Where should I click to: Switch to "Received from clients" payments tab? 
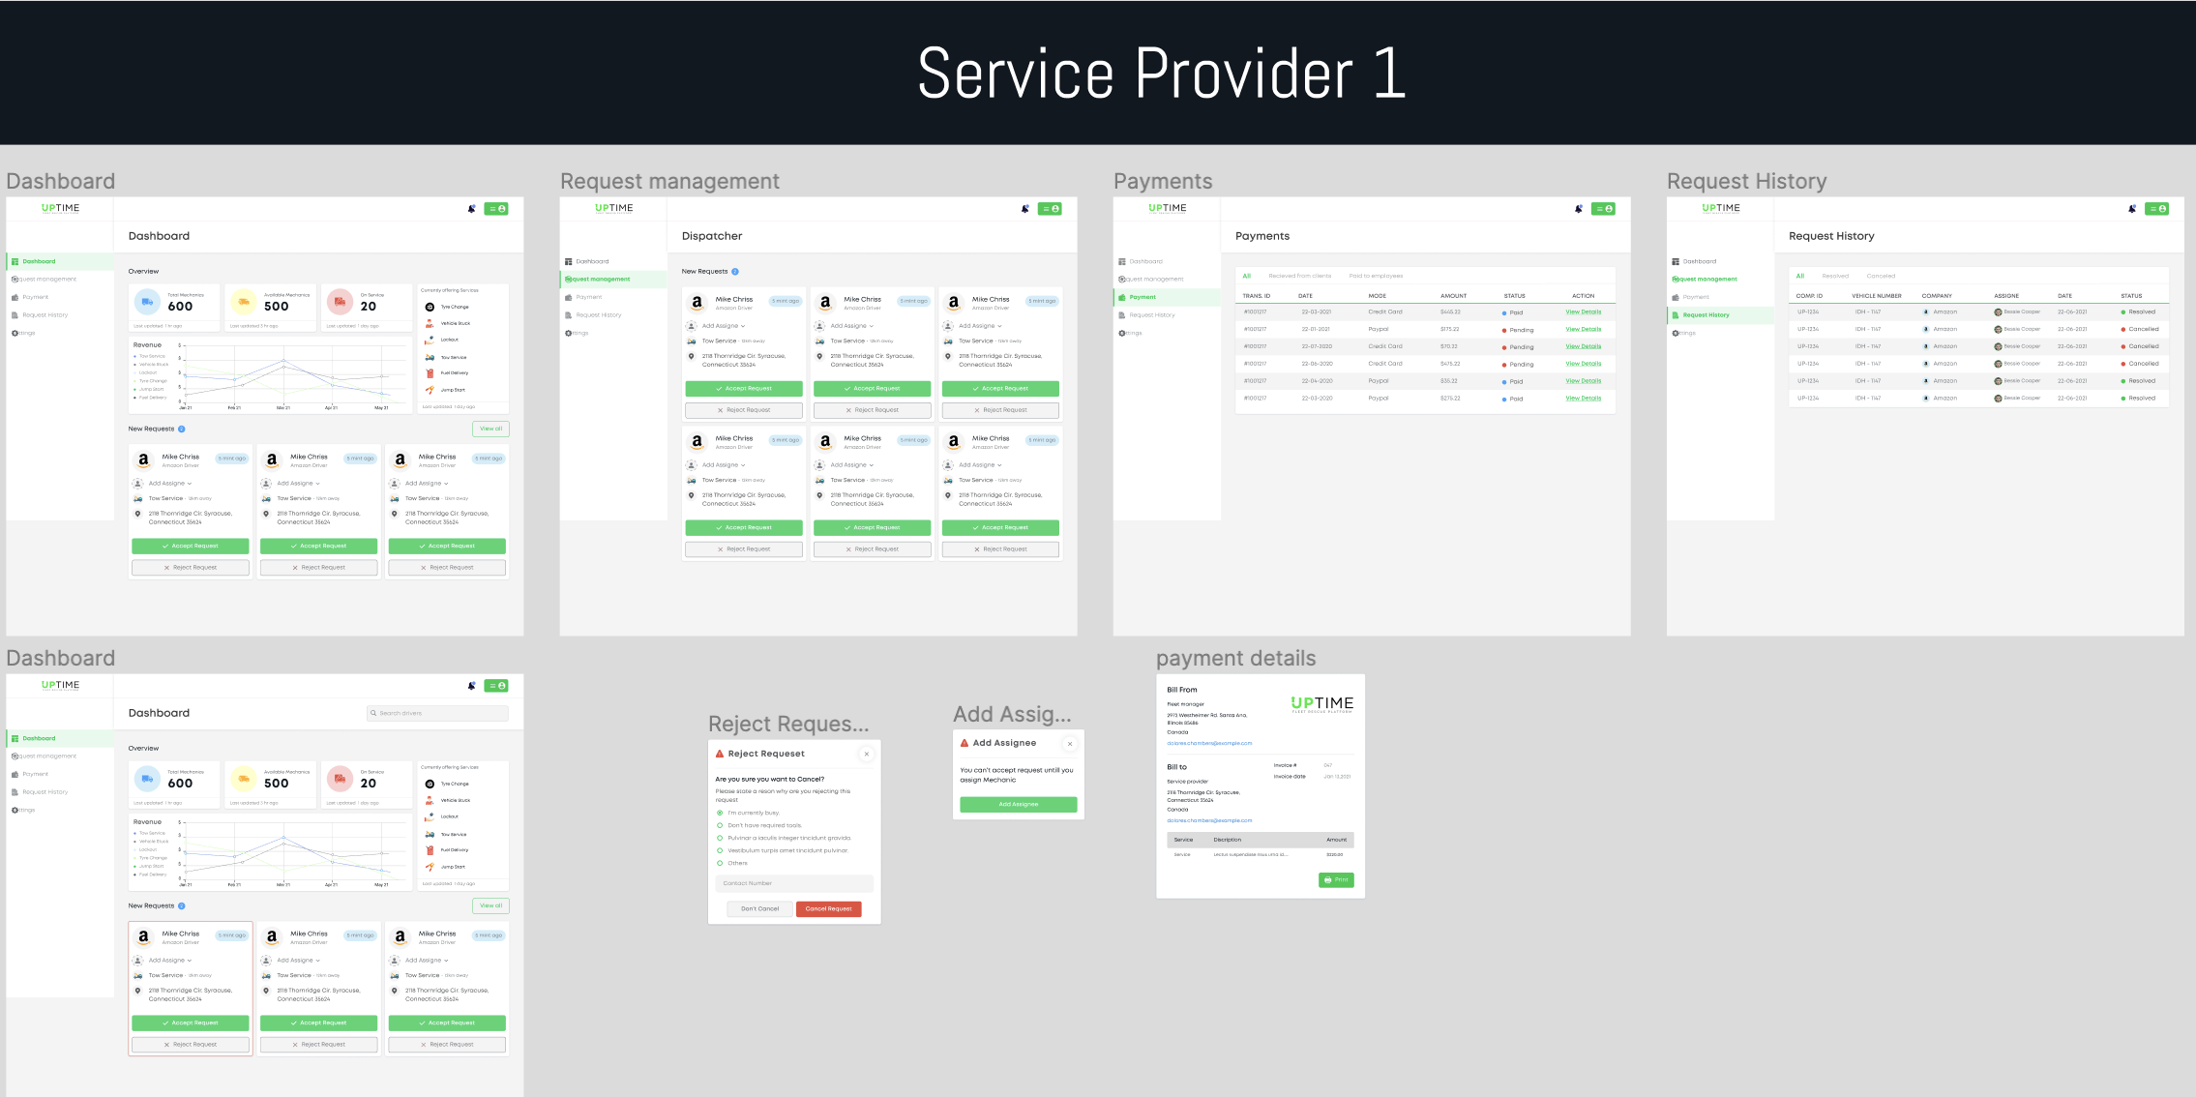(x=1299, y=276)
